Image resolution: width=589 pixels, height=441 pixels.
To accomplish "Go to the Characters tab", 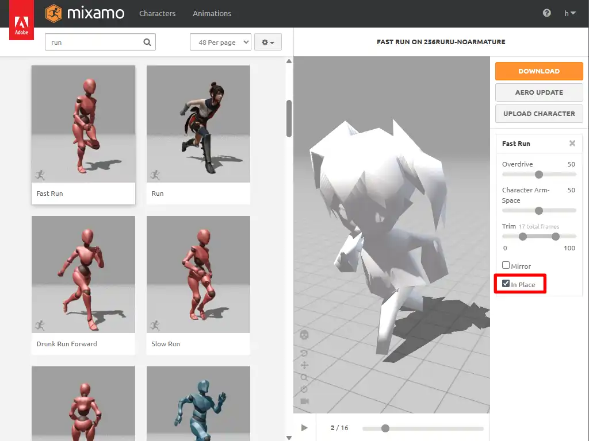I will point(157,13).
